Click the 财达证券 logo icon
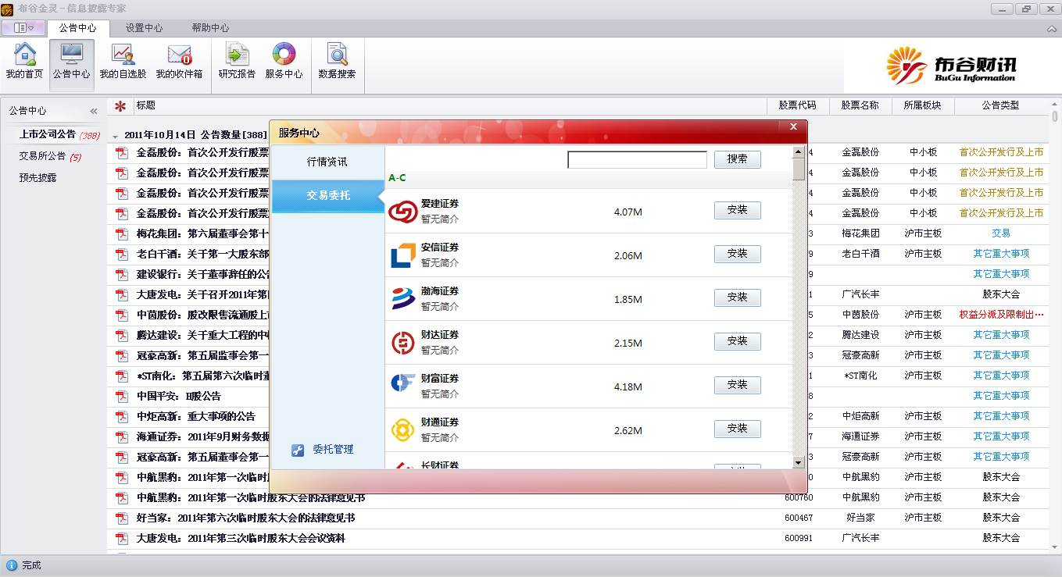Image resolution: width=1062 pixels, height=577 pixels. 403,342
